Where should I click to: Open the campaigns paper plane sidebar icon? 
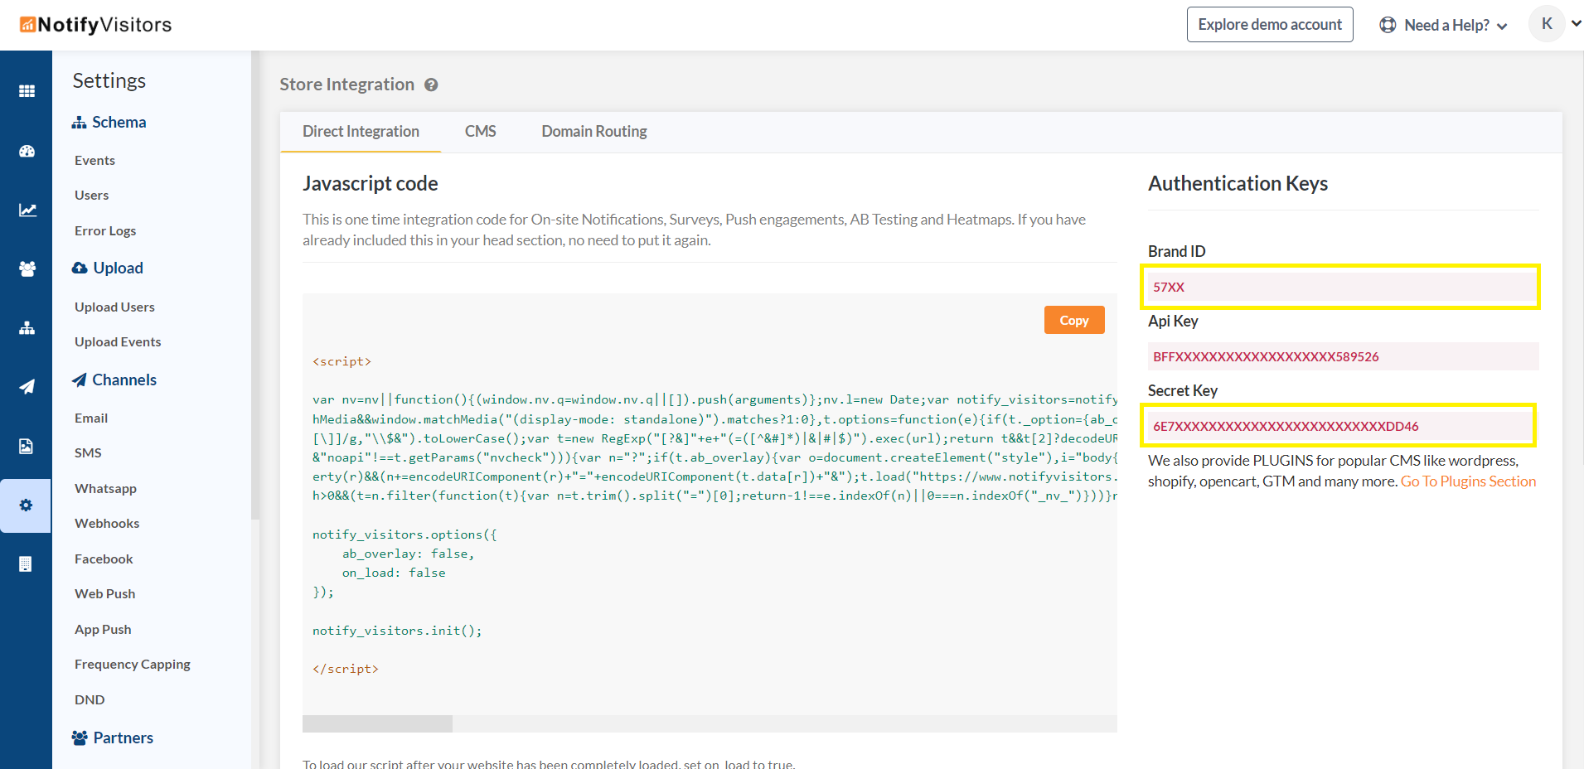click(x=27, y=387)
